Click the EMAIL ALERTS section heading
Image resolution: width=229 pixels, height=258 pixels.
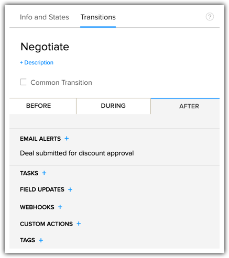[x=40, y=139]
